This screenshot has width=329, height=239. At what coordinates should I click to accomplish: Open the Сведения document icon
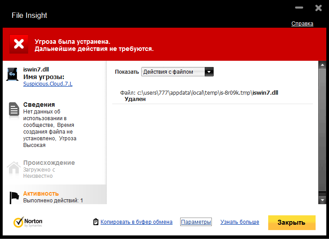click(x=14, y=109)
